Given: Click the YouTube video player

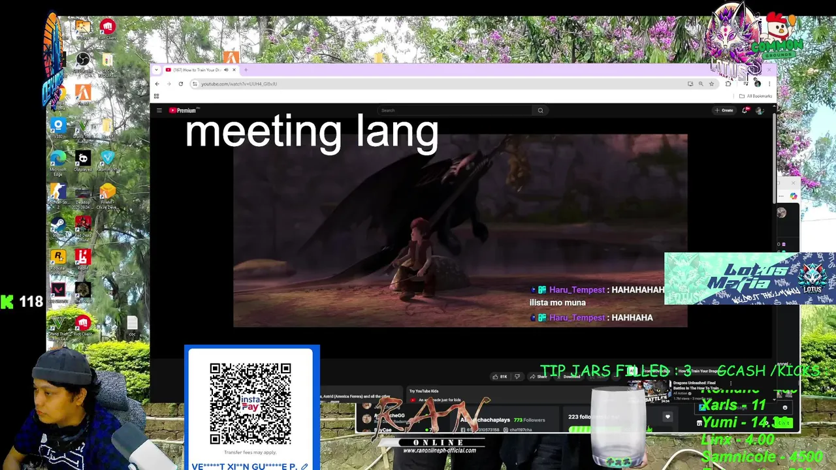Looking at the screenshot, I should pyautogui.click(x=460, y=230).
